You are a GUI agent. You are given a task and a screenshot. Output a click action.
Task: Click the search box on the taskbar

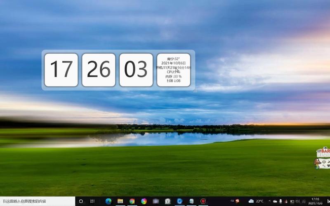pos(37,201)
